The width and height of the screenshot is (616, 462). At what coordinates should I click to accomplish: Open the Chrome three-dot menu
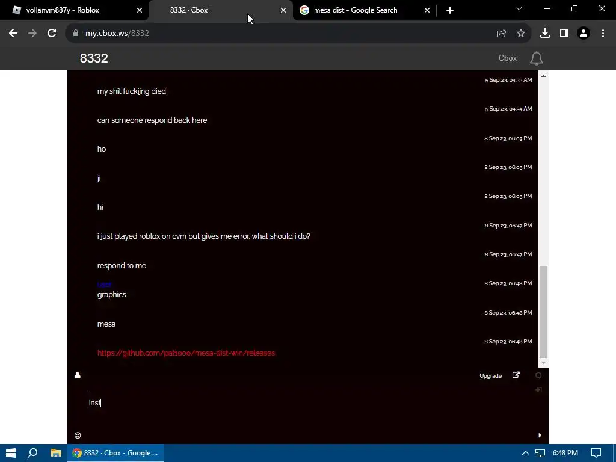(x=603, y=34)
